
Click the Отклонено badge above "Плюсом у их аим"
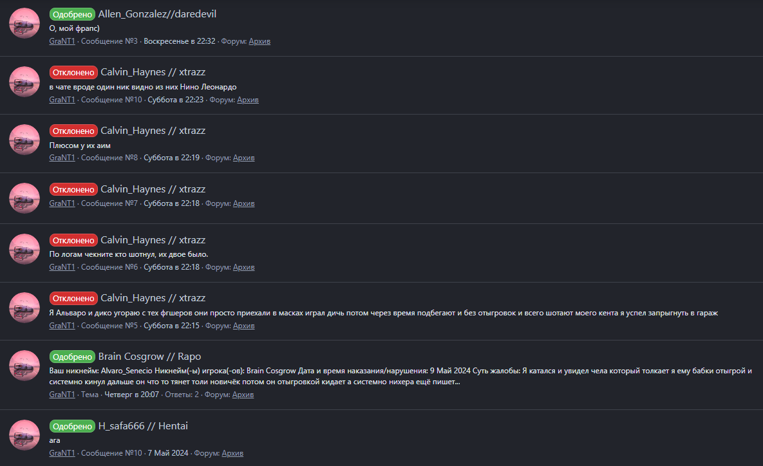[73, 131]
